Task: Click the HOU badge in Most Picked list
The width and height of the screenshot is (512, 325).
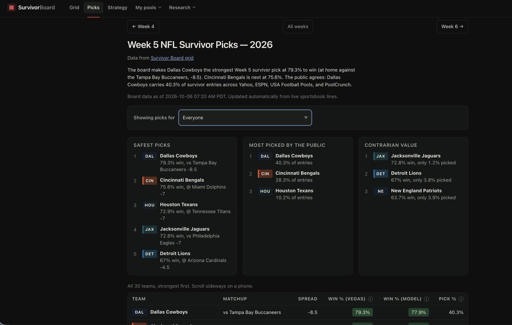Action: click(265, 191)
